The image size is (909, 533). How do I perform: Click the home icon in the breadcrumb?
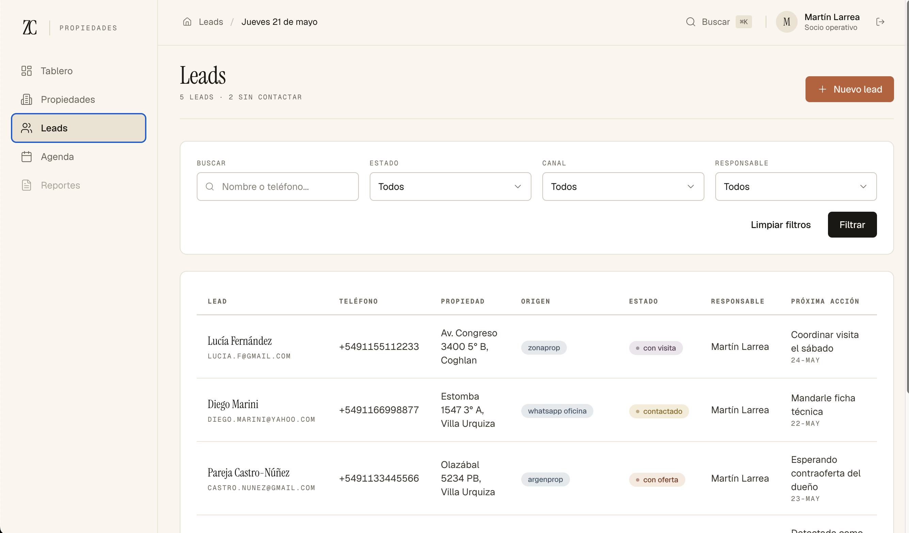(187, 22)
